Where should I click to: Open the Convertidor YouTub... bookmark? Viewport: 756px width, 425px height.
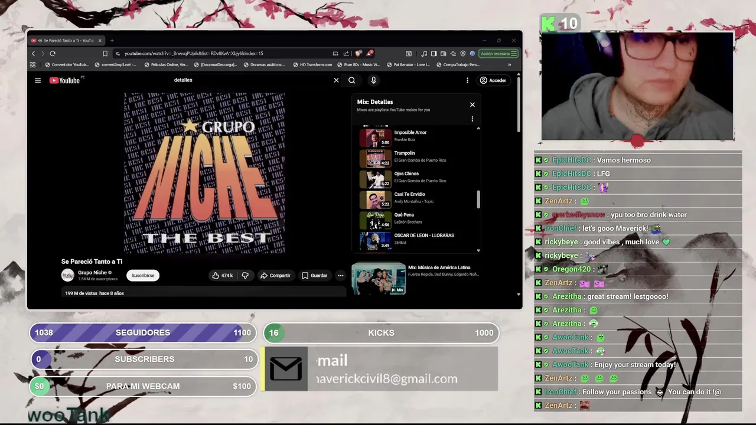[x=67, y=65]
